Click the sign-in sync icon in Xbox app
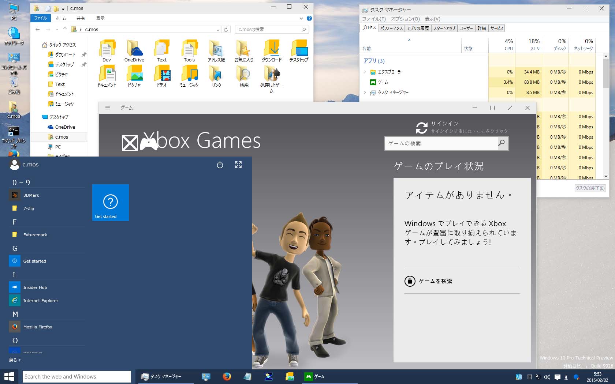The width and height of the screenshot is (615, 384). 422,128
